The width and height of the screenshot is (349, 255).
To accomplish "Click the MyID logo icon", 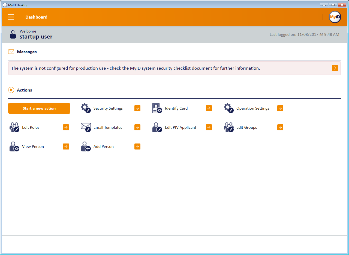I will (335, 17).
